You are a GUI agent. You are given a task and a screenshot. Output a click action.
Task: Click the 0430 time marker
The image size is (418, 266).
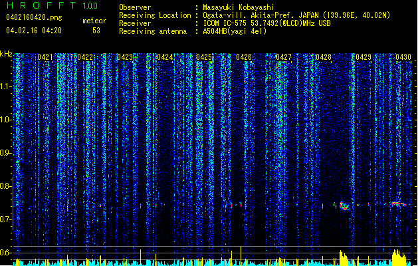[x=403, y=57]
